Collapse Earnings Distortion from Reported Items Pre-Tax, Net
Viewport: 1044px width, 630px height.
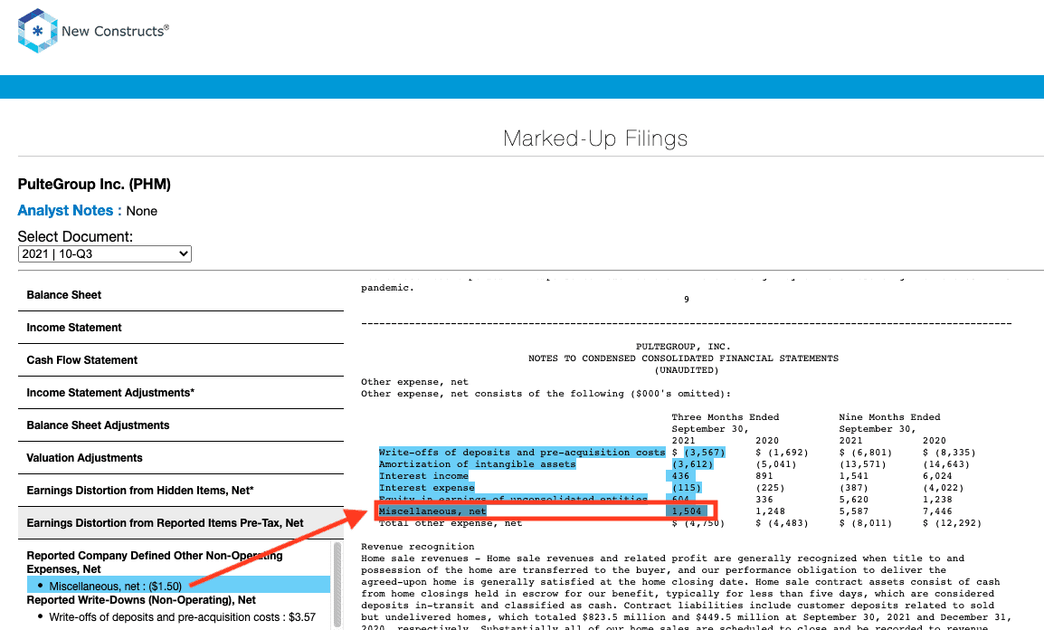180,523
